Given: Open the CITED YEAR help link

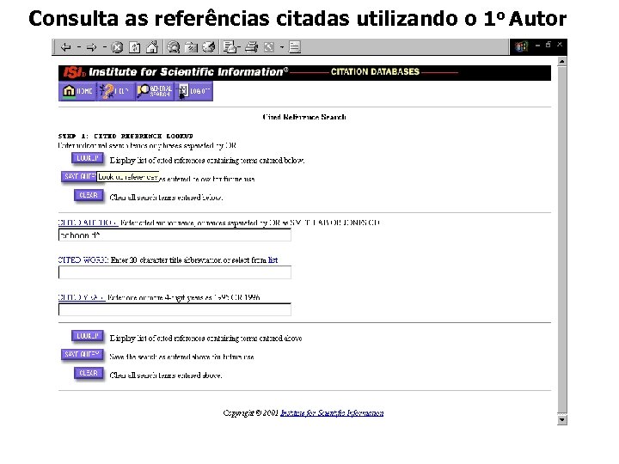Looking at the screenshot, I should pos(82,297).
